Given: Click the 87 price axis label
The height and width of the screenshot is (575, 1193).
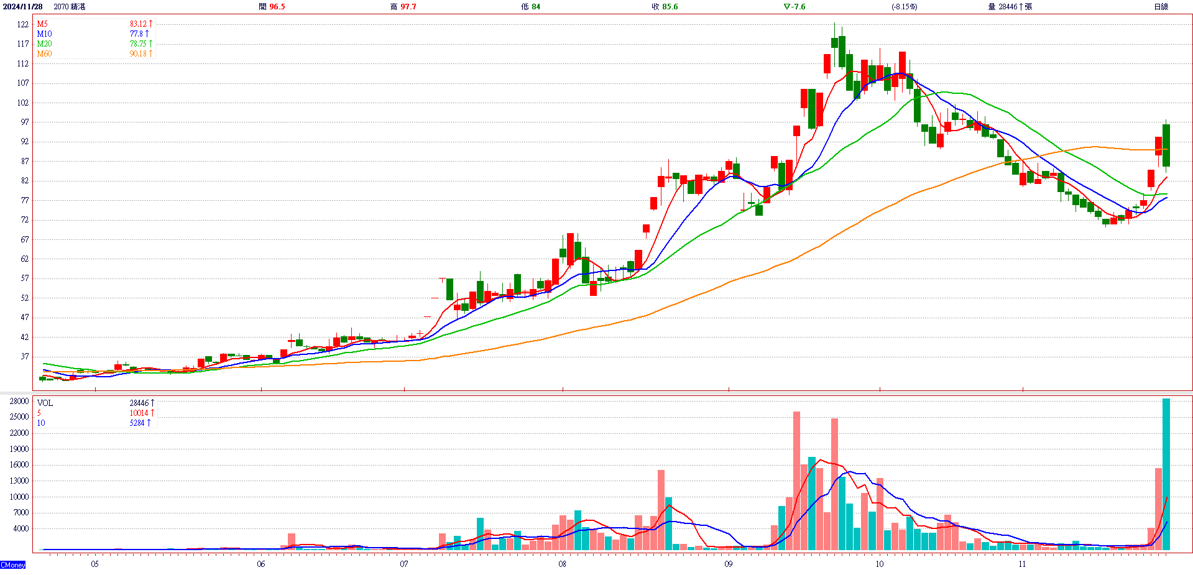Looking at the screenshot, I should click(25, 161).
